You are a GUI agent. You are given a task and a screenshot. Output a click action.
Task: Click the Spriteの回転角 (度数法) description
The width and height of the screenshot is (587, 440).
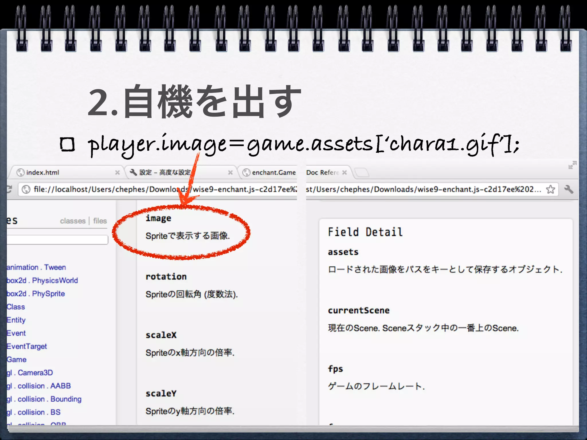pyautogui.click(x=192, y=294)
